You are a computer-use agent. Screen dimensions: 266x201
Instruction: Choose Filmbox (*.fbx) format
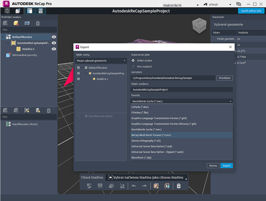click(182, 113)
